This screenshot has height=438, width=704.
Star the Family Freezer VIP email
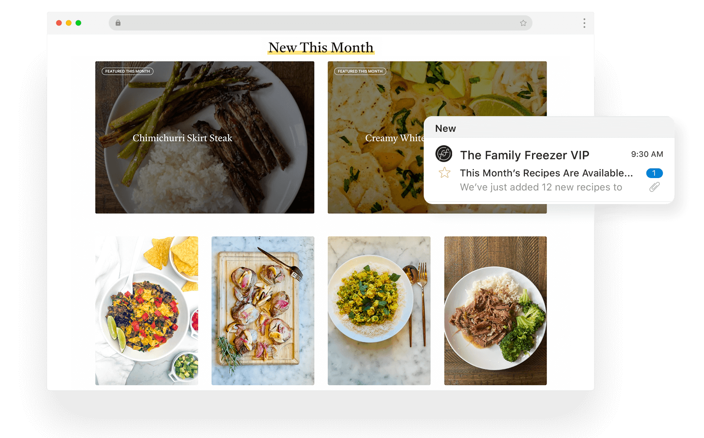(x=444, y=173)
